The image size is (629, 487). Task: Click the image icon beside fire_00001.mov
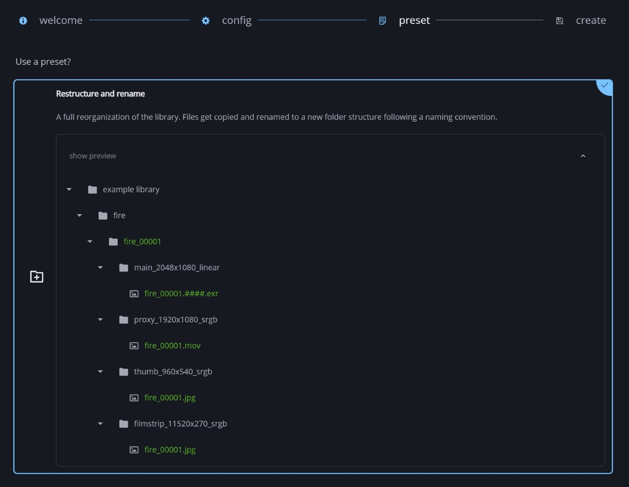pyautogui.click(x=134, y=346)
